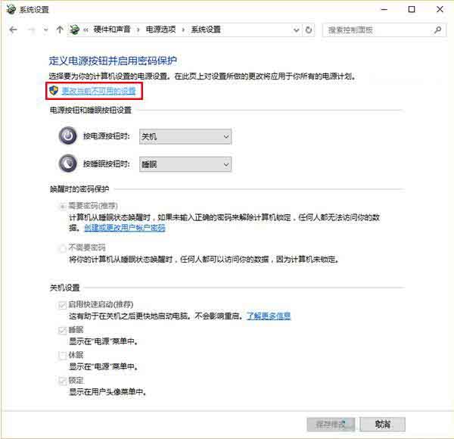This screenshot has width=454, height=439.
Task: Click the back navigation arrow
Action: click(x=13, y=30)
